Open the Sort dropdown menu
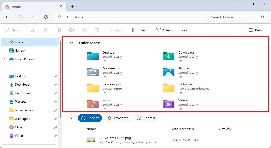Image resolution: width=271 pixels, height=148 pixels. [x=116, y=30]
